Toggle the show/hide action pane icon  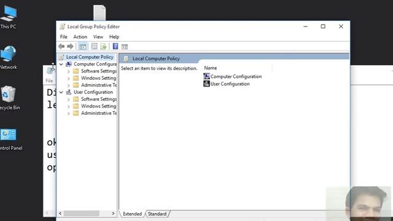(125, 47)
